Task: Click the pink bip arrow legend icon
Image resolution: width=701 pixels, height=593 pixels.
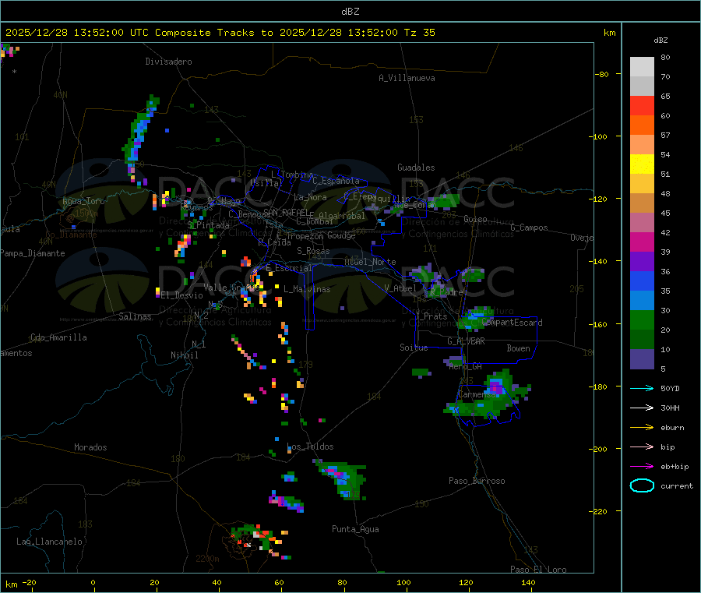Action: tap(642, 447)
